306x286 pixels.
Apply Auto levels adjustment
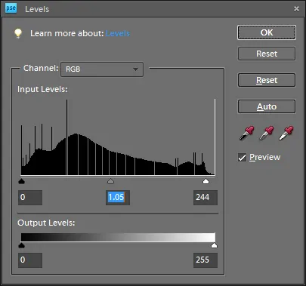(x=267, y=106)
